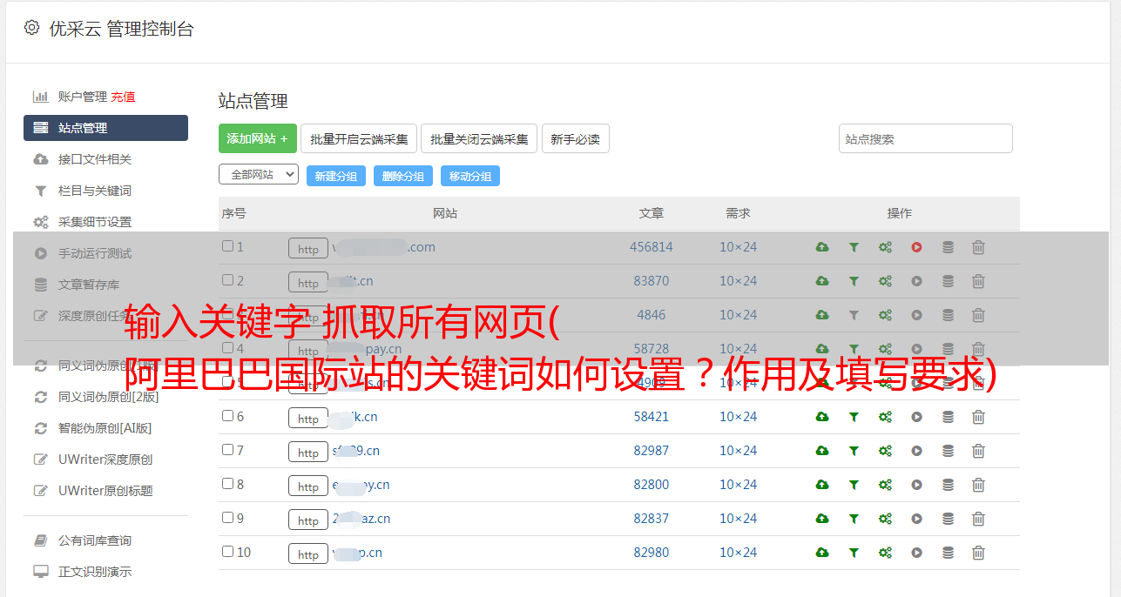Image resolution: width=1121 pixels, height=597 pixels.
Task: Click the 删除分组 button
Action: click(x=403, y=176)
